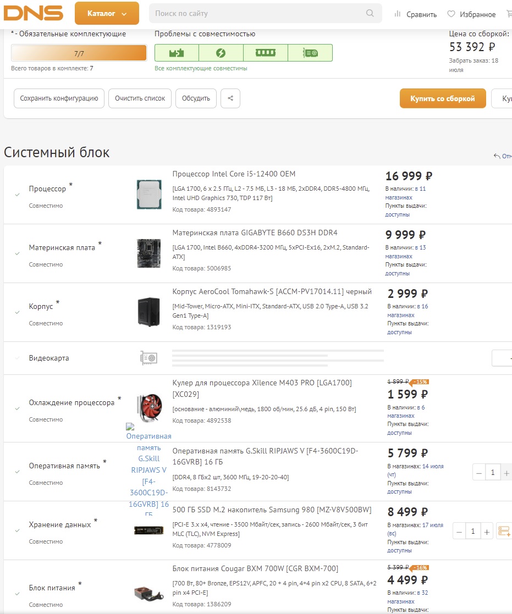Click Материнская плата row check mark
Screen dimensions: 512x614
[x=17, y=253]
